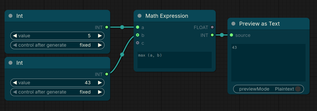The width and height of the screenshot is (317, 111).
Task: Collapse the bottom Int node via its dot
Action: pos(11,63)
